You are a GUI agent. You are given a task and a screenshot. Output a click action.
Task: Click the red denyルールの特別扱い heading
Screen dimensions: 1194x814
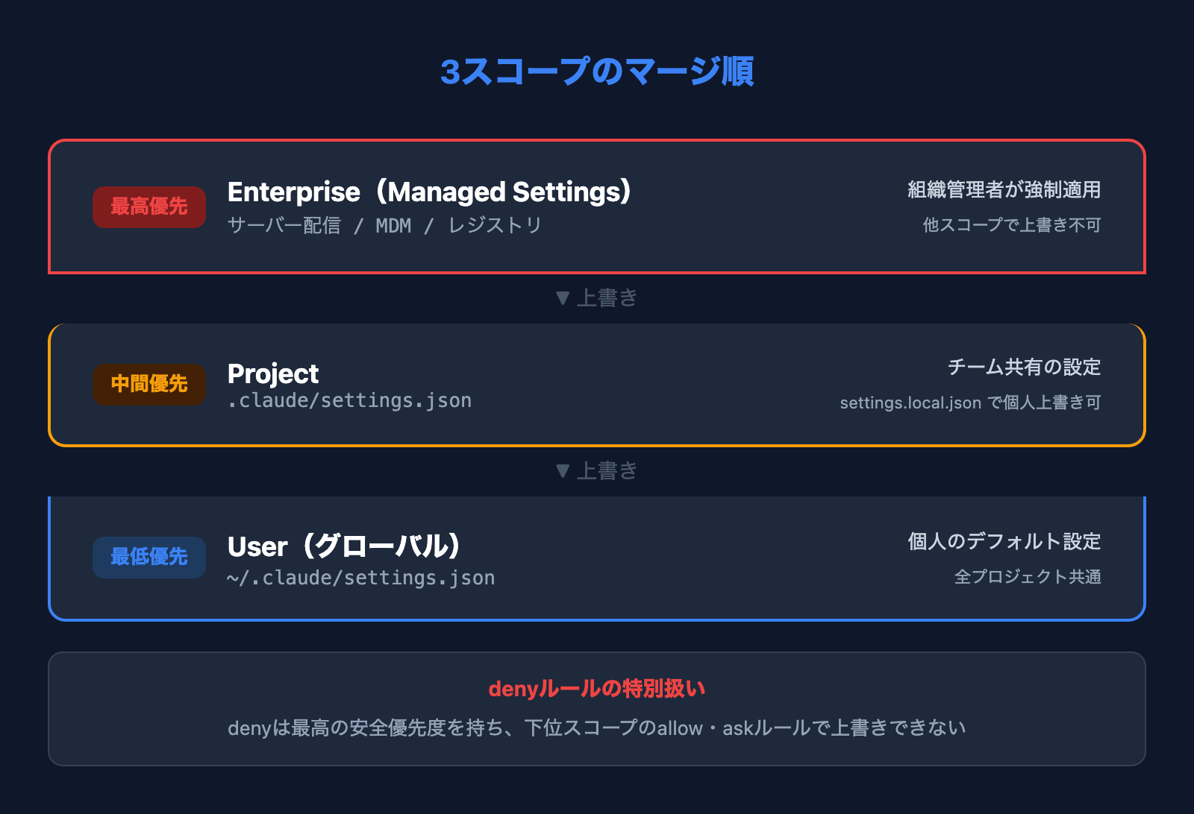[597, 689]
